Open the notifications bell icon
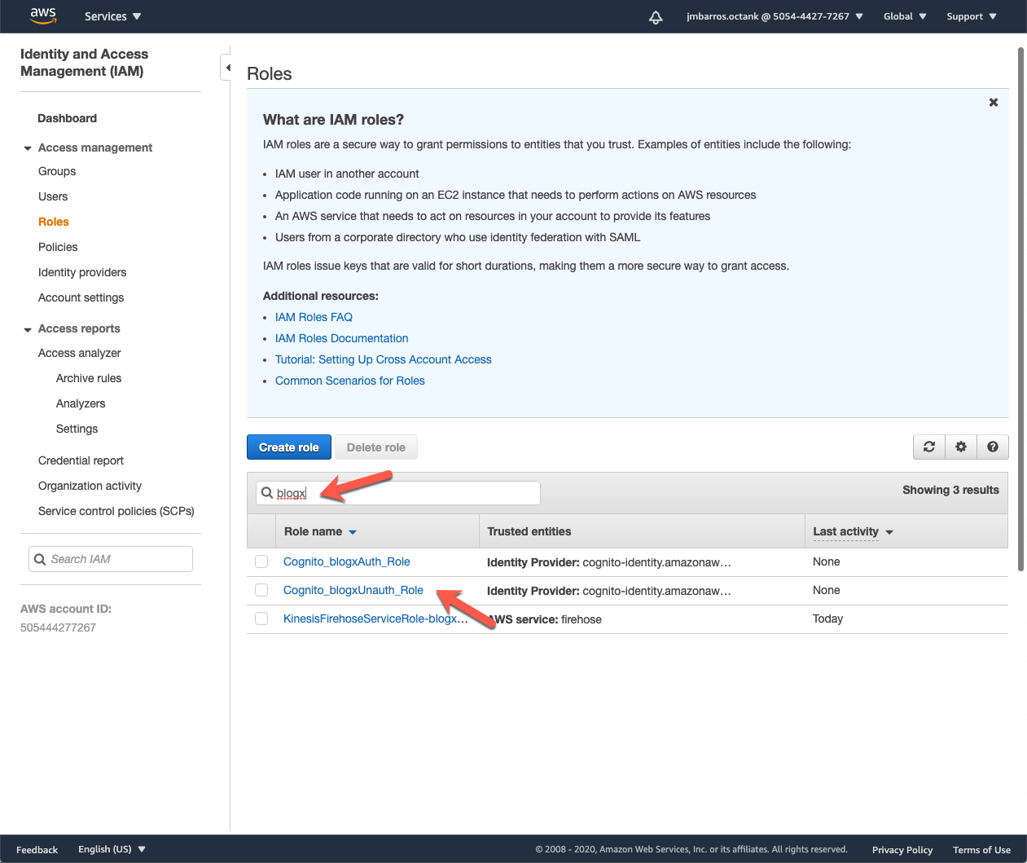Viewport: 1027px width, 863px height. pos(656,16)
